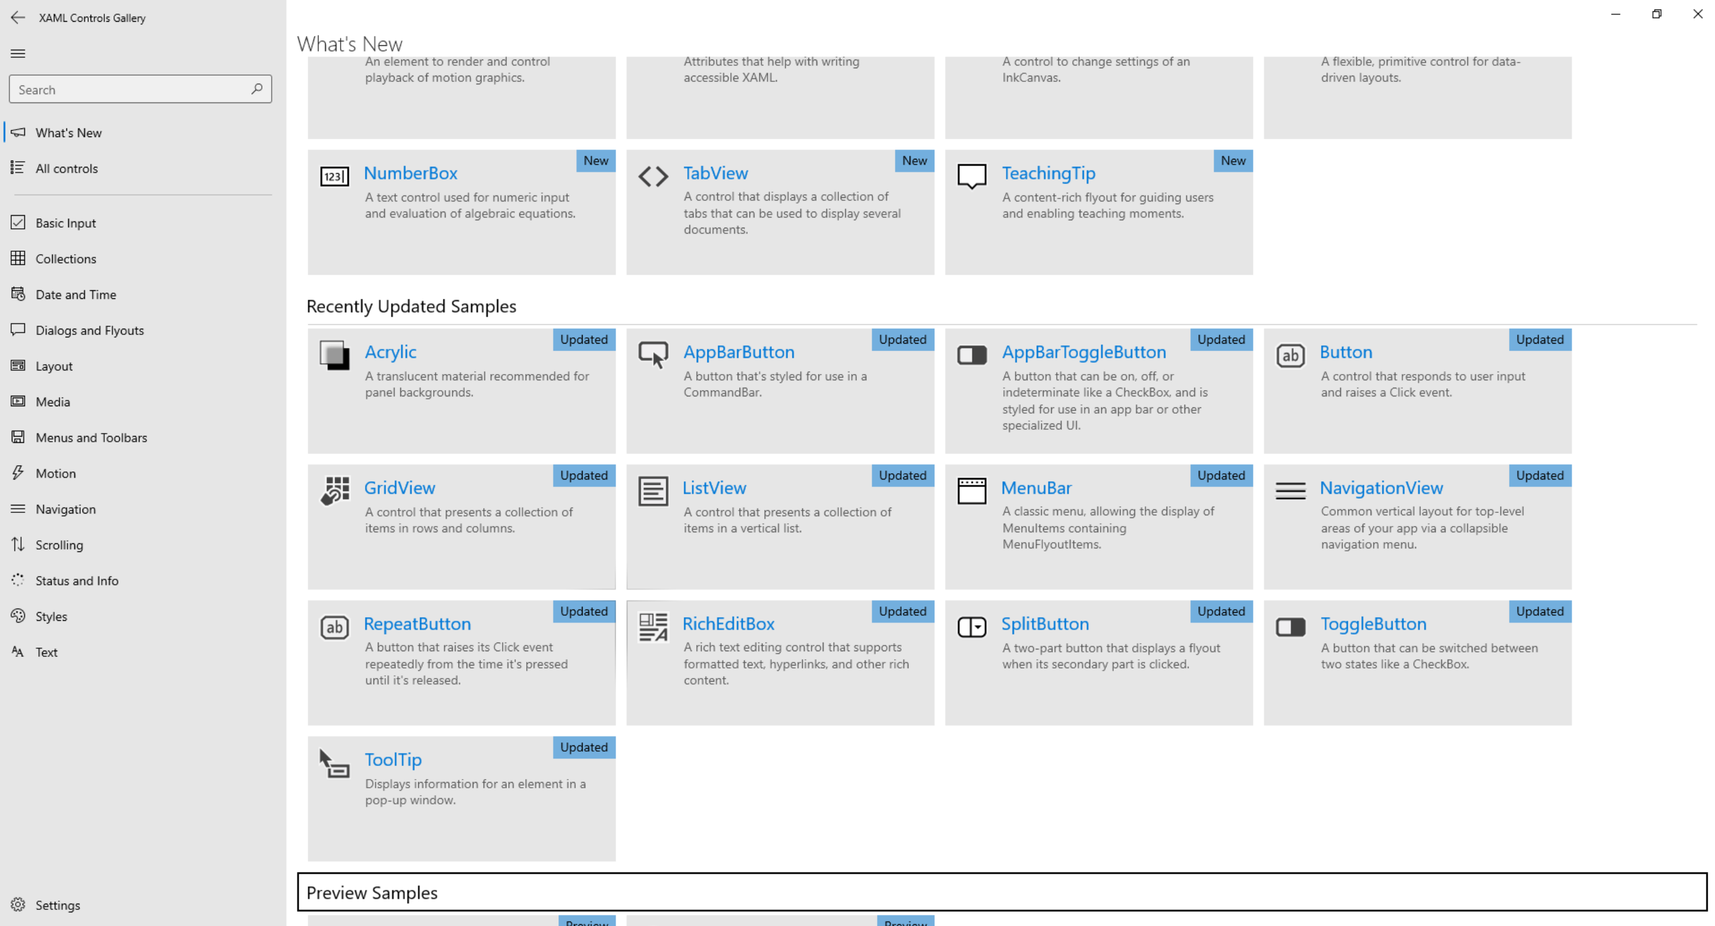The width and height of the screenshot is (1715, 926).
Task: Click the NumberBox 123 icon
Action: point(334,176)
